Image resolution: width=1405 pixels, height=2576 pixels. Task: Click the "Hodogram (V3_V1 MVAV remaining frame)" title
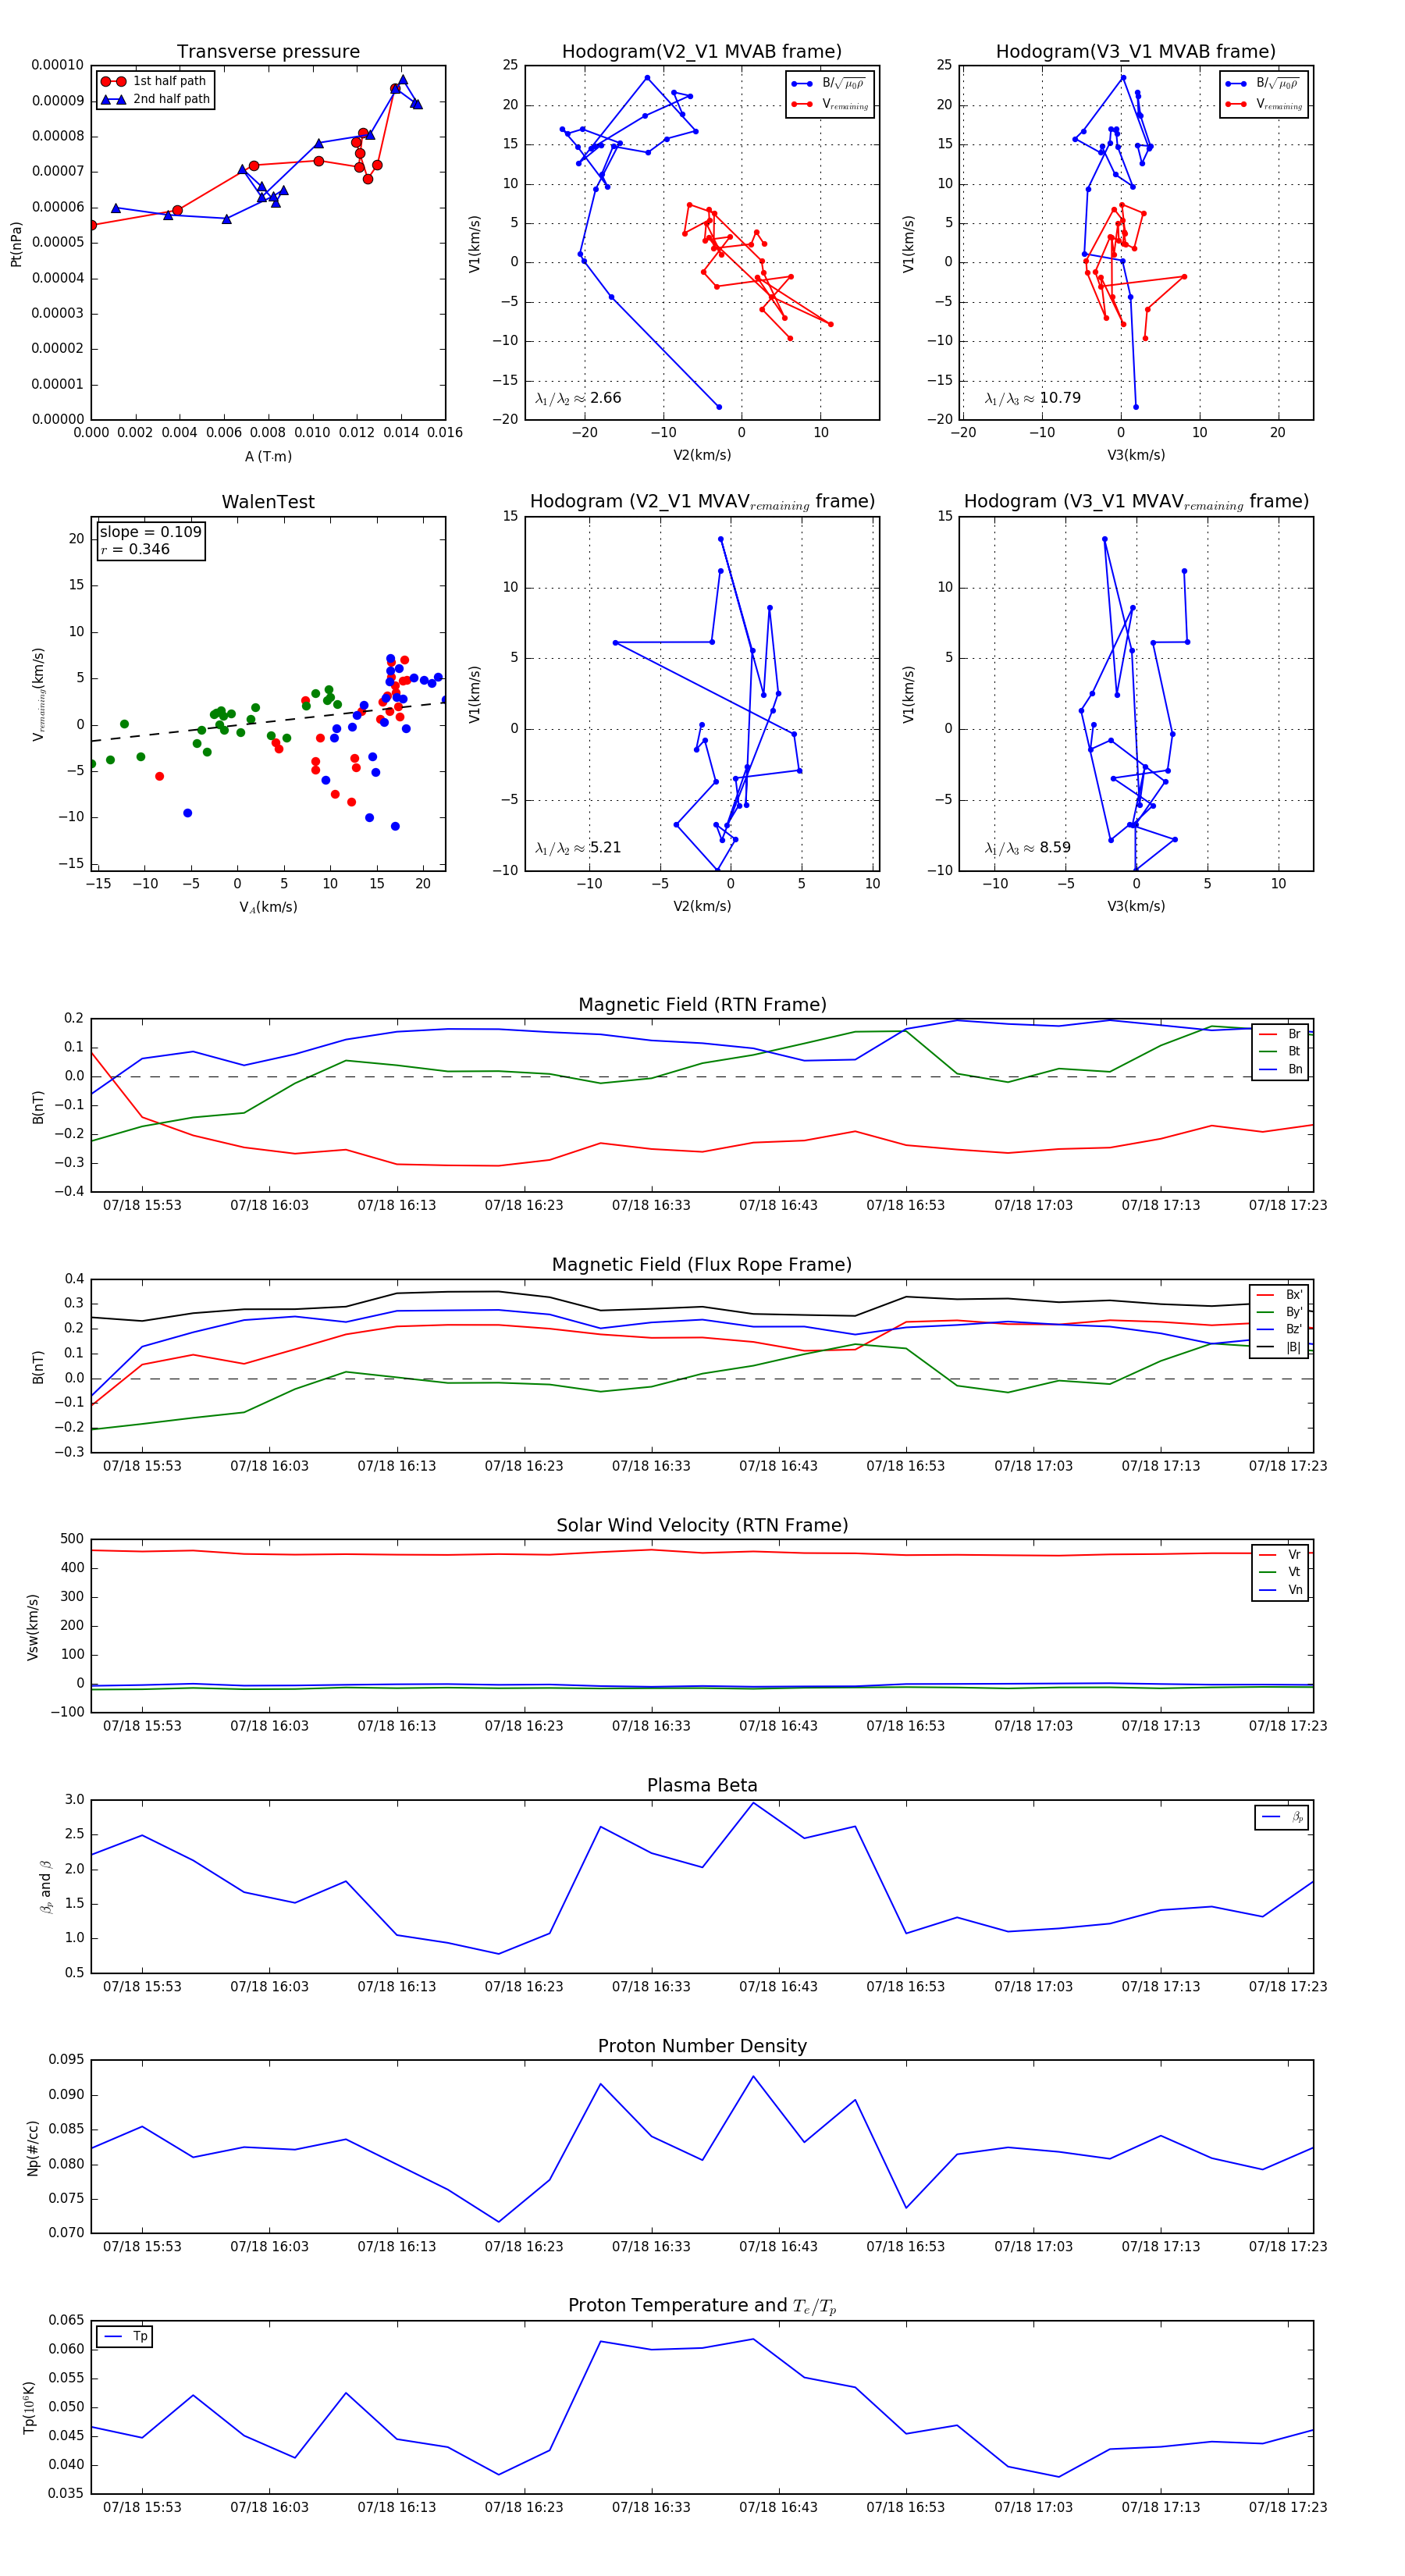tap(1136, 502)
